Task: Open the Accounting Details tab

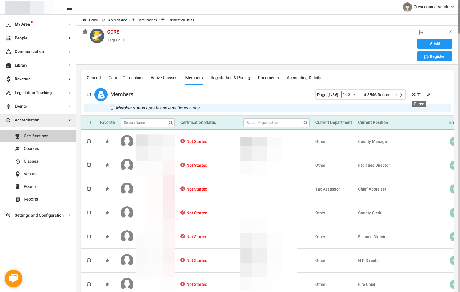Action: [x=304, y=78]
